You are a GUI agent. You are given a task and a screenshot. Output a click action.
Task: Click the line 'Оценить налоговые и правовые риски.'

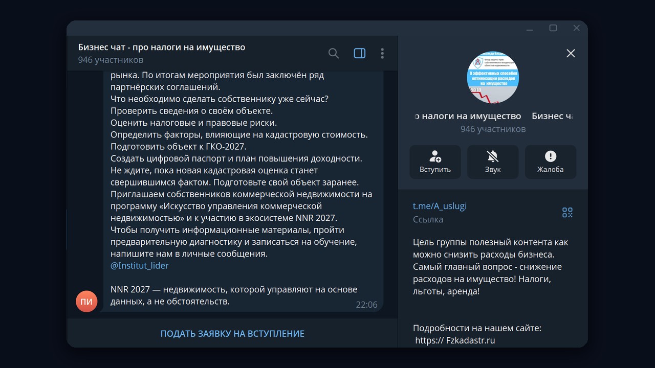pos(193,123)
